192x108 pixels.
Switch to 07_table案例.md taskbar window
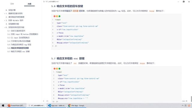37,105
